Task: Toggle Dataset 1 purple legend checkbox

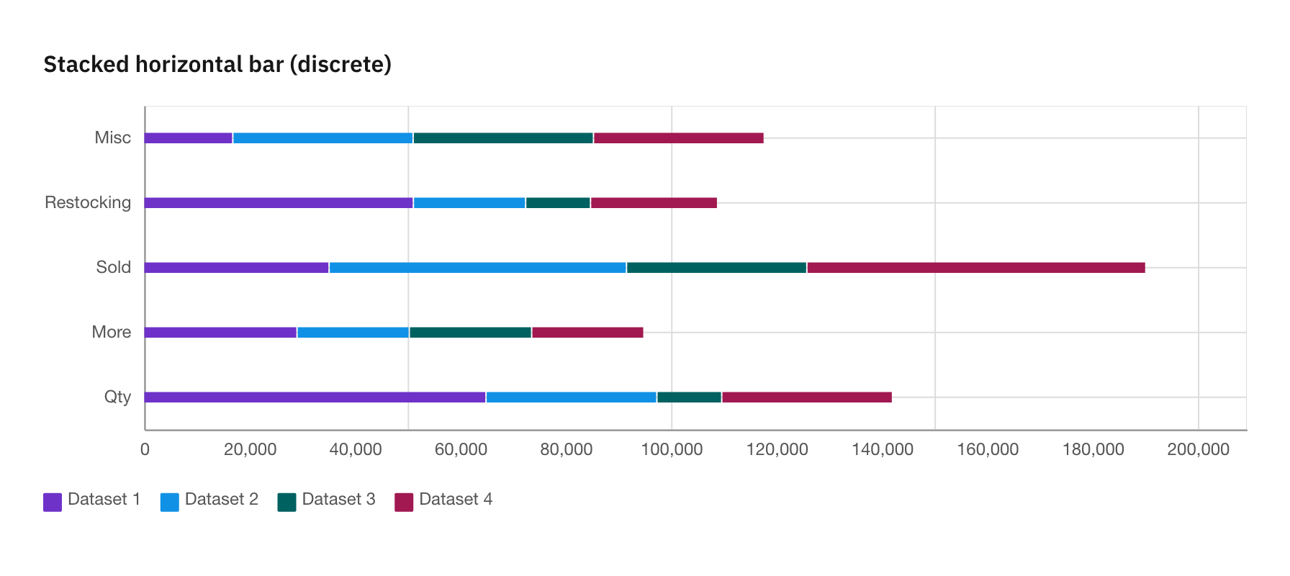Action: pos(53,502)
